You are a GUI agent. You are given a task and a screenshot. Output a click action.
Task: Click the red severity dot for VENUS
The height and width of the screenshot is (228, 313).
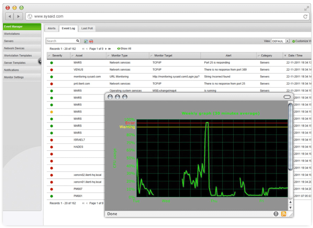[x=51, y=70]
